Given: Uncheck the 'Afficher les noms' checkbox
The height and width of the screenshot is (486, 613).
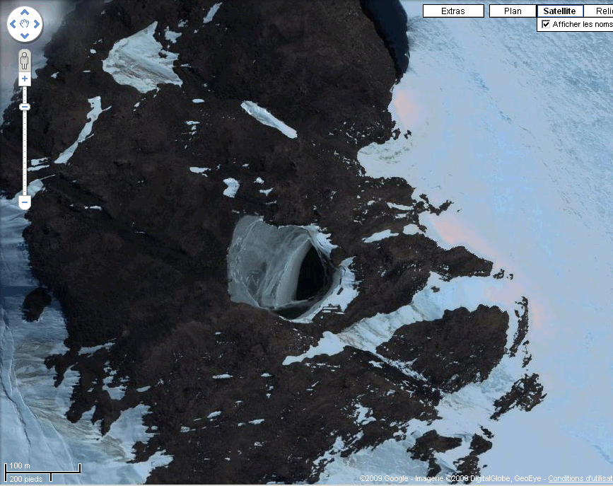Looking at the screenshot, I should pyautogui.click(x=545, y=24).
